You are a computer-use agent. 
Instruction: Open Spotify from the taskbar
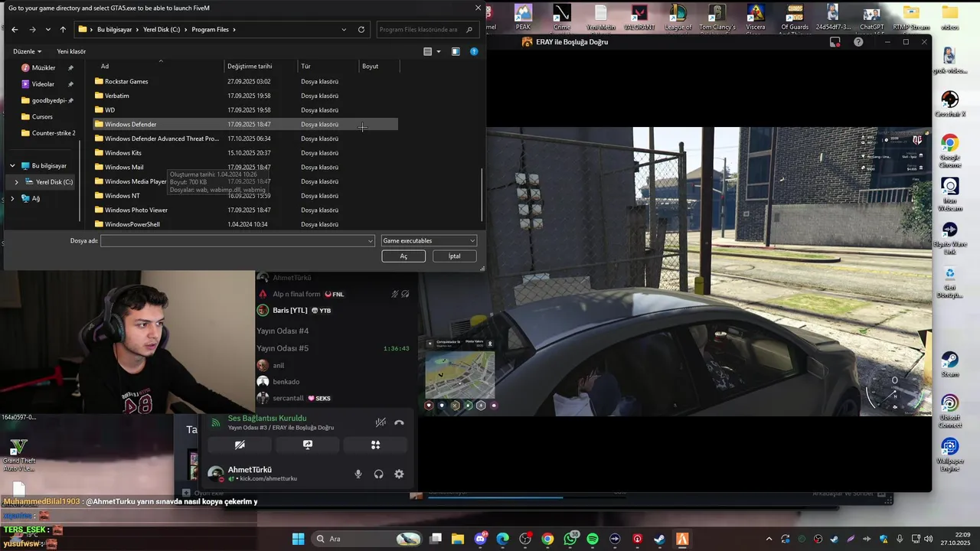pyautogui.click(x=593, y=539)
